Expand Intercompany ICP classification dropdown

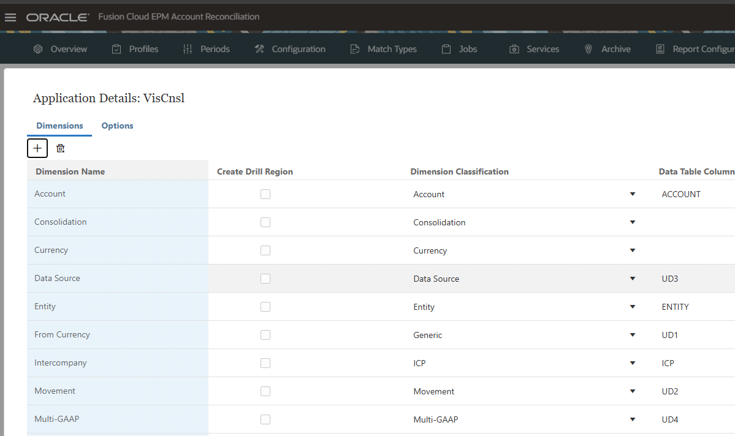(x=633, y=363)
